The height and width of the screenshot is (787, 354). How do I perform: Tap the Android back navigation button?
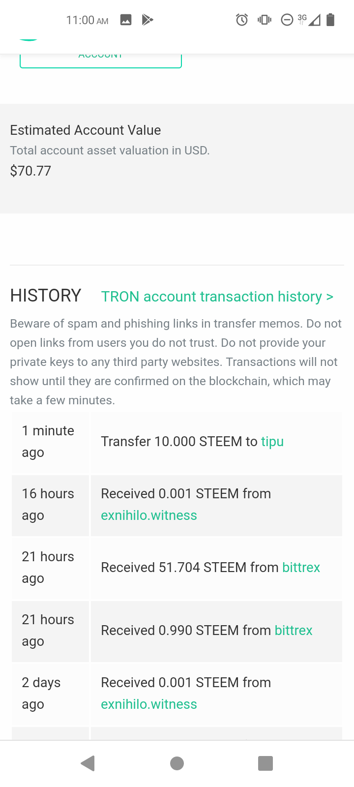[88, 763]
